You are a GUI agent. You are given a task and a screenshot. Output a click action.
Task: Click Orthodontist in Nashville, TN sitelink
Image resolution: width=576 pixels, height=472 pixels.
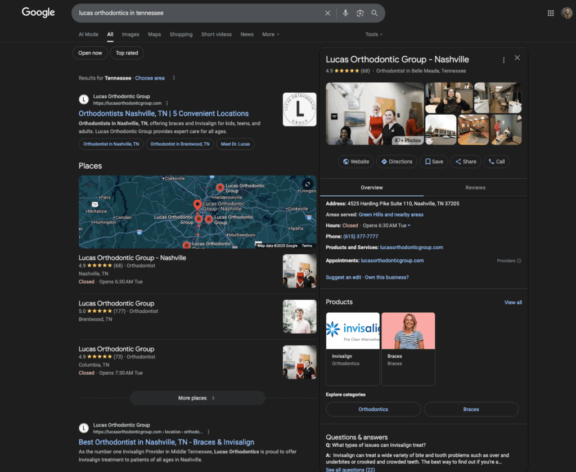point(111,144)
